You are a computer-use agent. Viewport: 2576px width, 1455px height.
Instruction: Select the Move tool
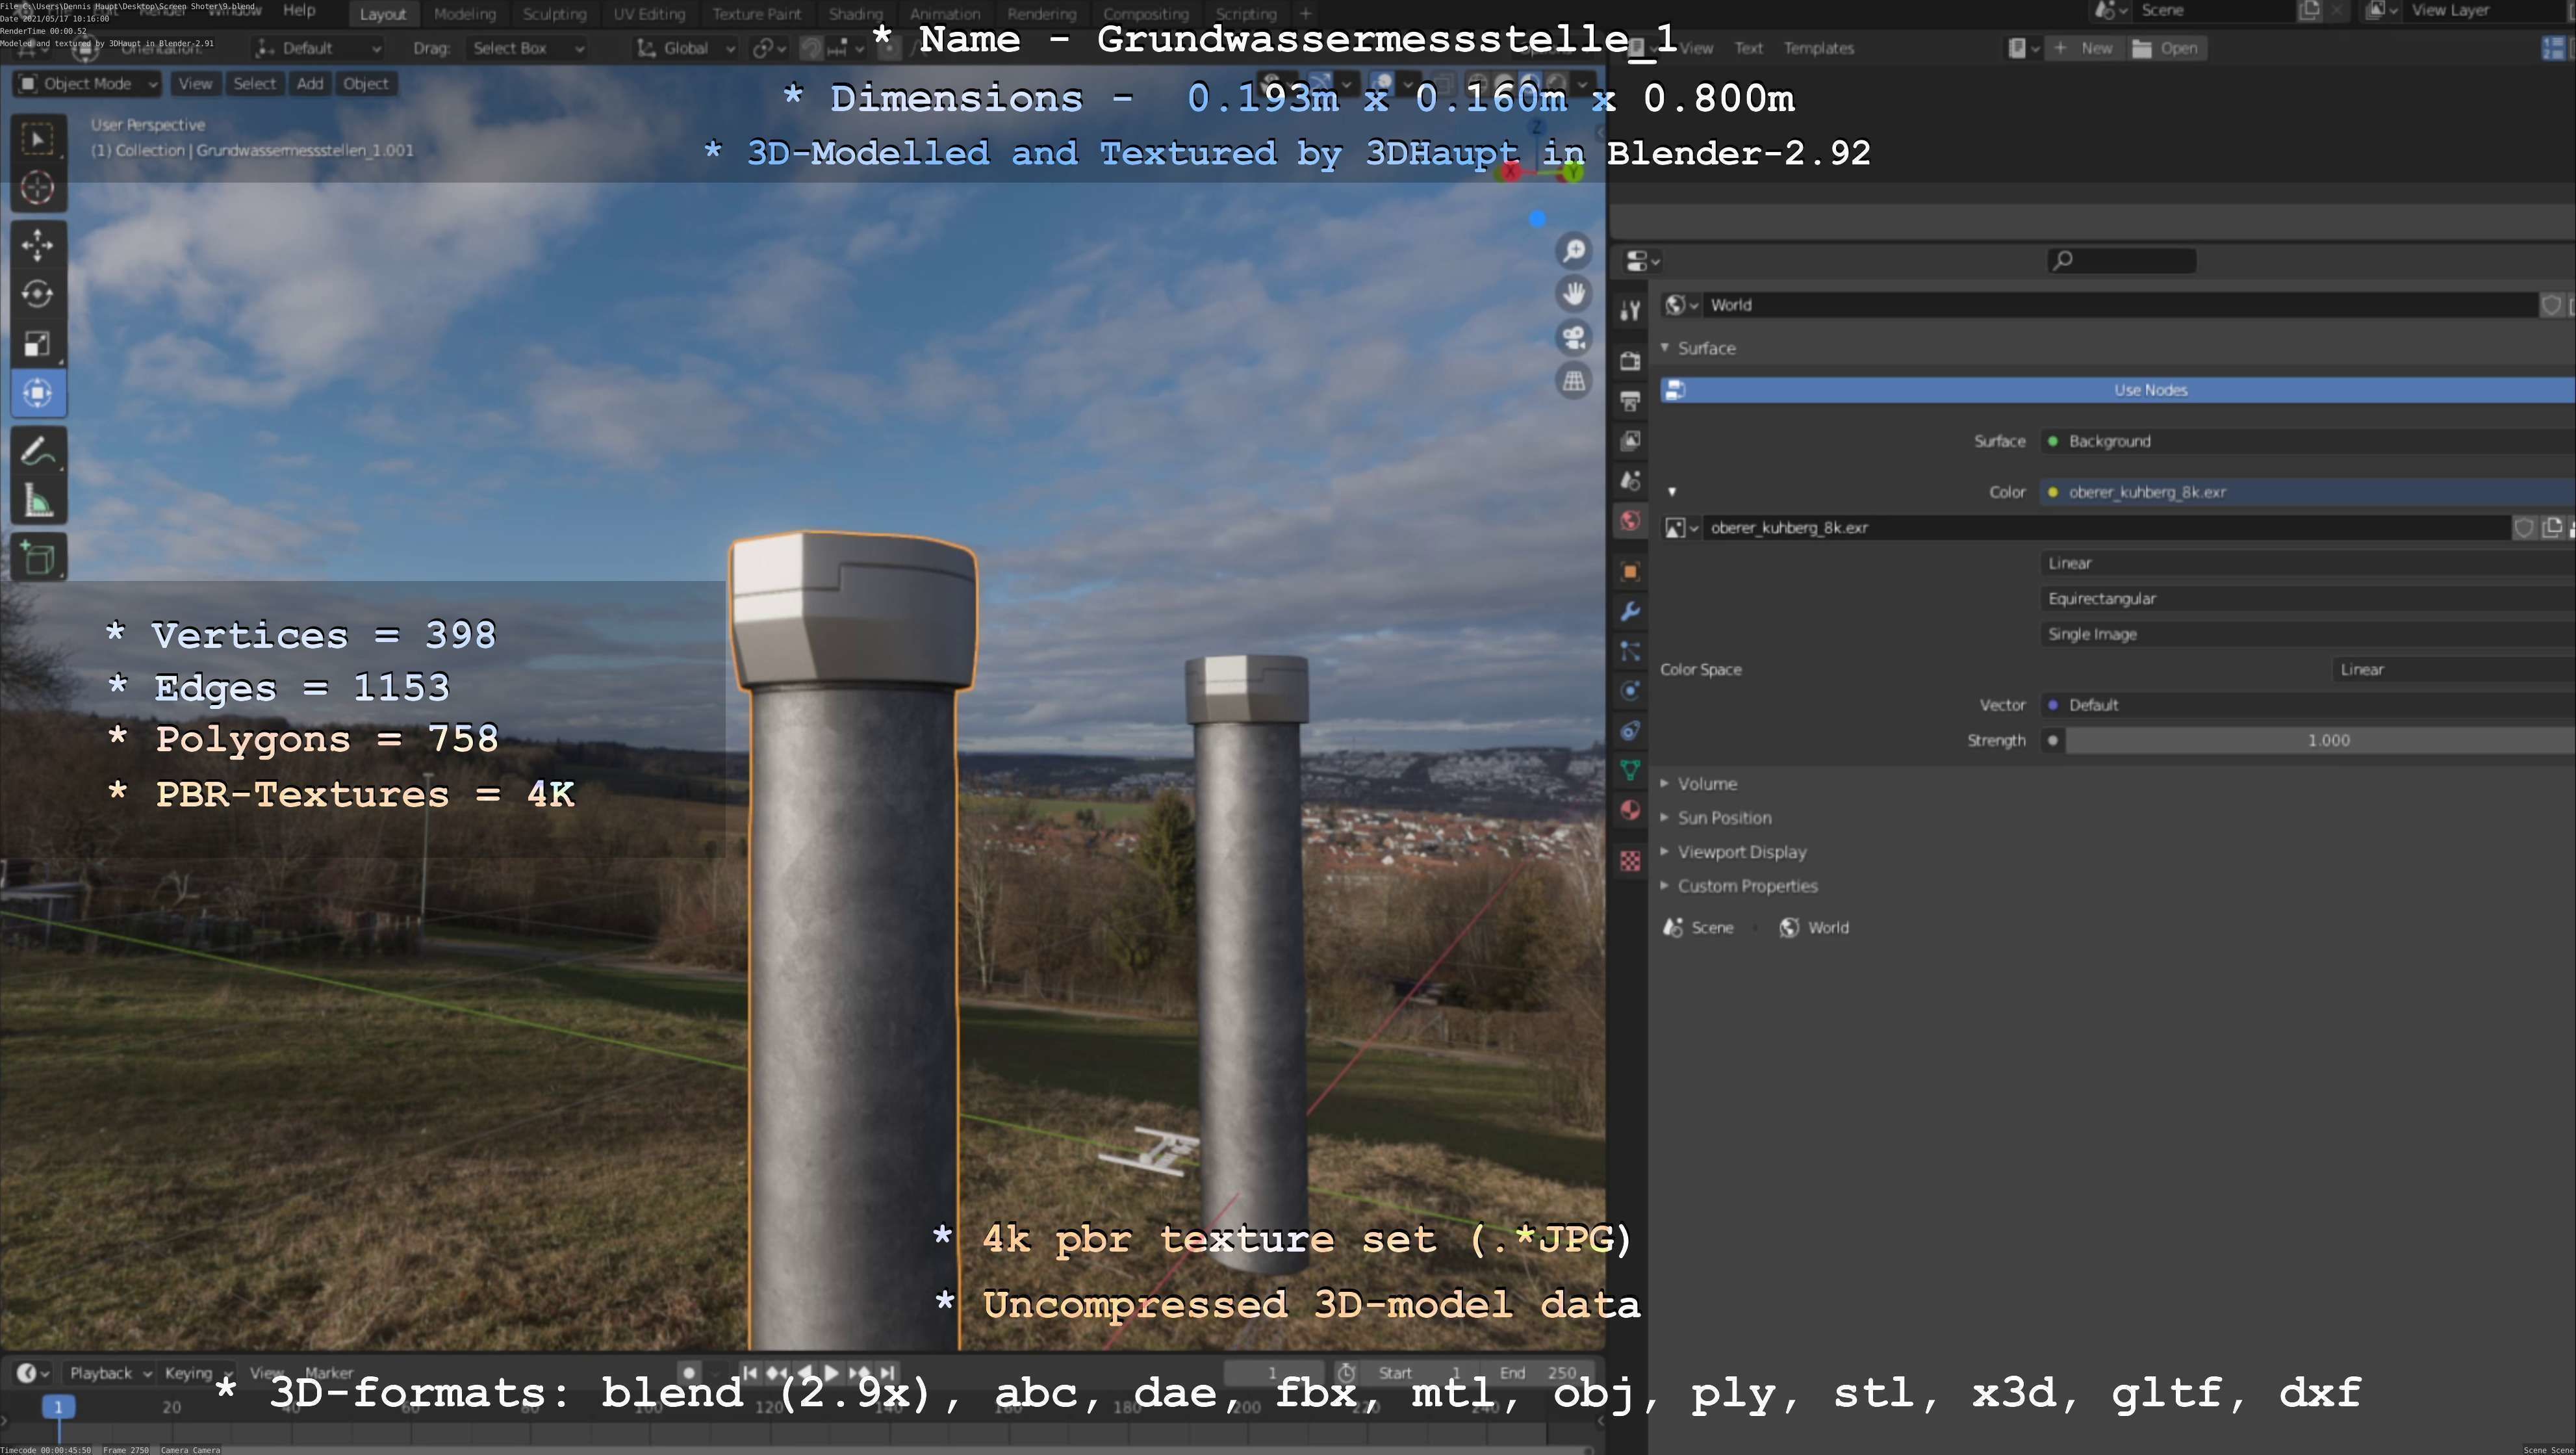pos(38,245)
